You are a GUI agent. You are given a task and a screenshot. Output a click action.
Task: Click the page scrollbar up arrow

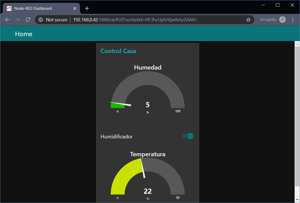[297, 44]
